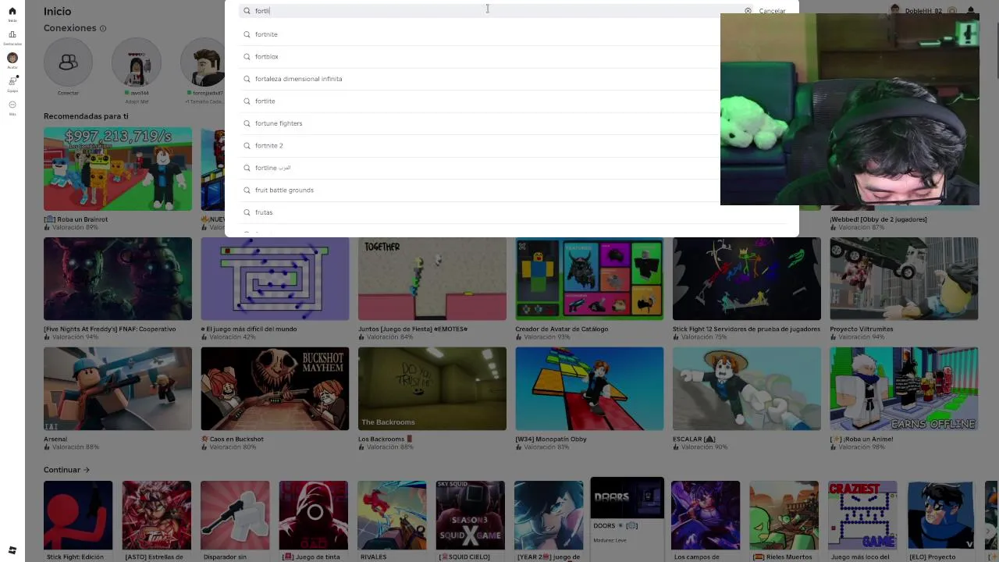Open the Roba un Brainrot game thumbnail
This screenshot has width=999, height=562.
click(118, 169)
